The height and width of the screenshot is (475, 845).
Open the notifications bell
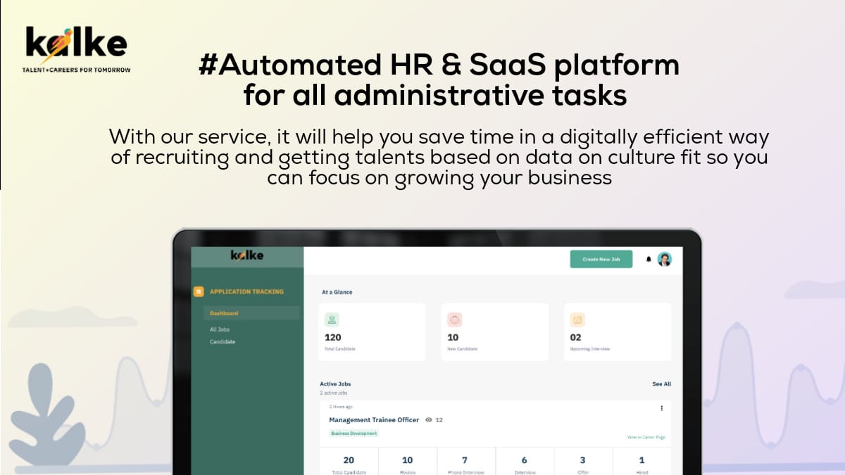649,259
